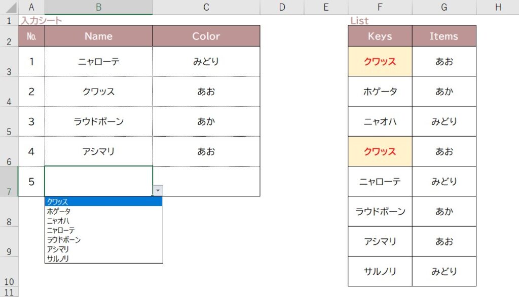Click row number 3

(9, 72)
